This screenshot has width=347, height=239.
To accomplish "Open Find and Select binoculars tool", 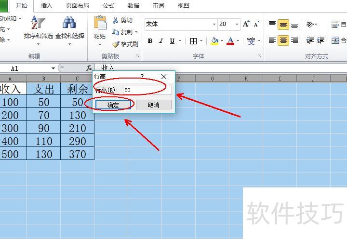I will [70, 30].
